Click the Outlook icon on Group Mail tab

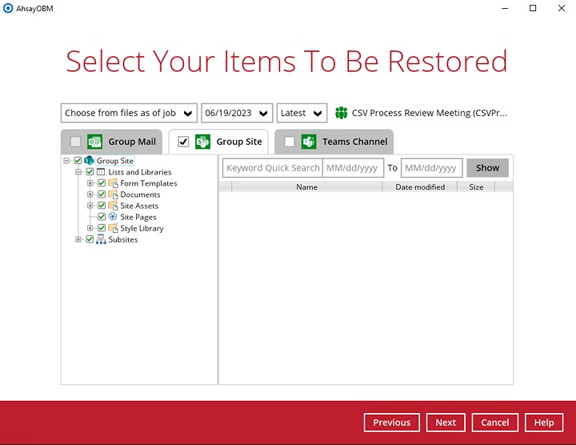tap(94, 142)
